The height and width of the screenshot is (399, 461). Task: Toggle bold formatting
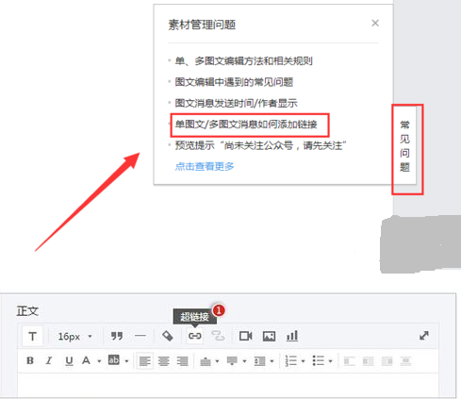pyautogui.click(x=30, y=360)
